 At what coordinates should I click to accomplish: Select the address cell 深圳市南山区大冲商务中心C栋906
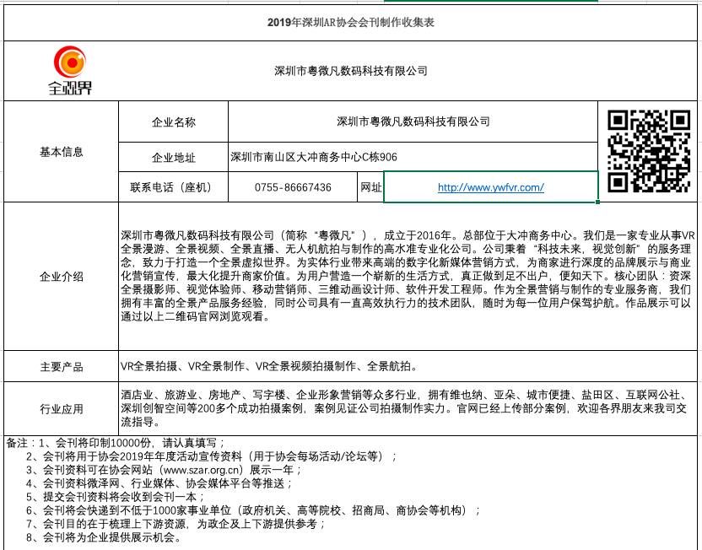tap(413, 157)
